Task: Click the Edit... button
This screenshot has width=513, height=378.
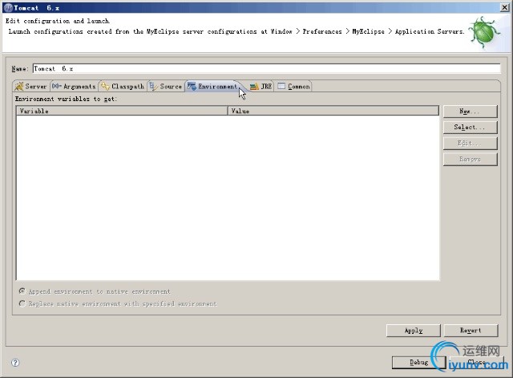Action: pos(471,143)
